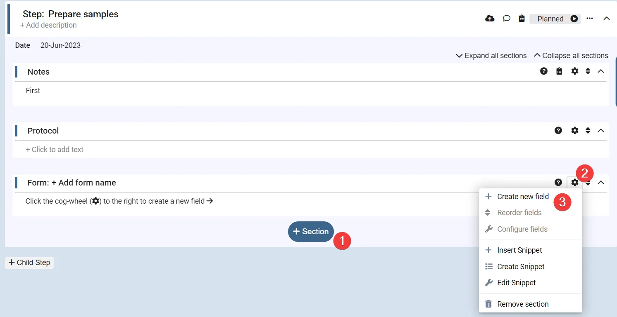Image resolution: width=617 pixels, height=317 pixels.
Task: Open the three-dot more options menu
Action: coord(590,19)
